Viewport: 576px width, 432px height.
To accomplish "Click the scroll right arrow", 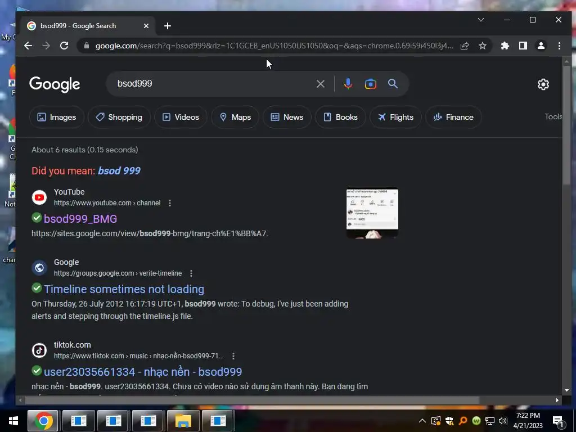I will (x=557, y=400).
